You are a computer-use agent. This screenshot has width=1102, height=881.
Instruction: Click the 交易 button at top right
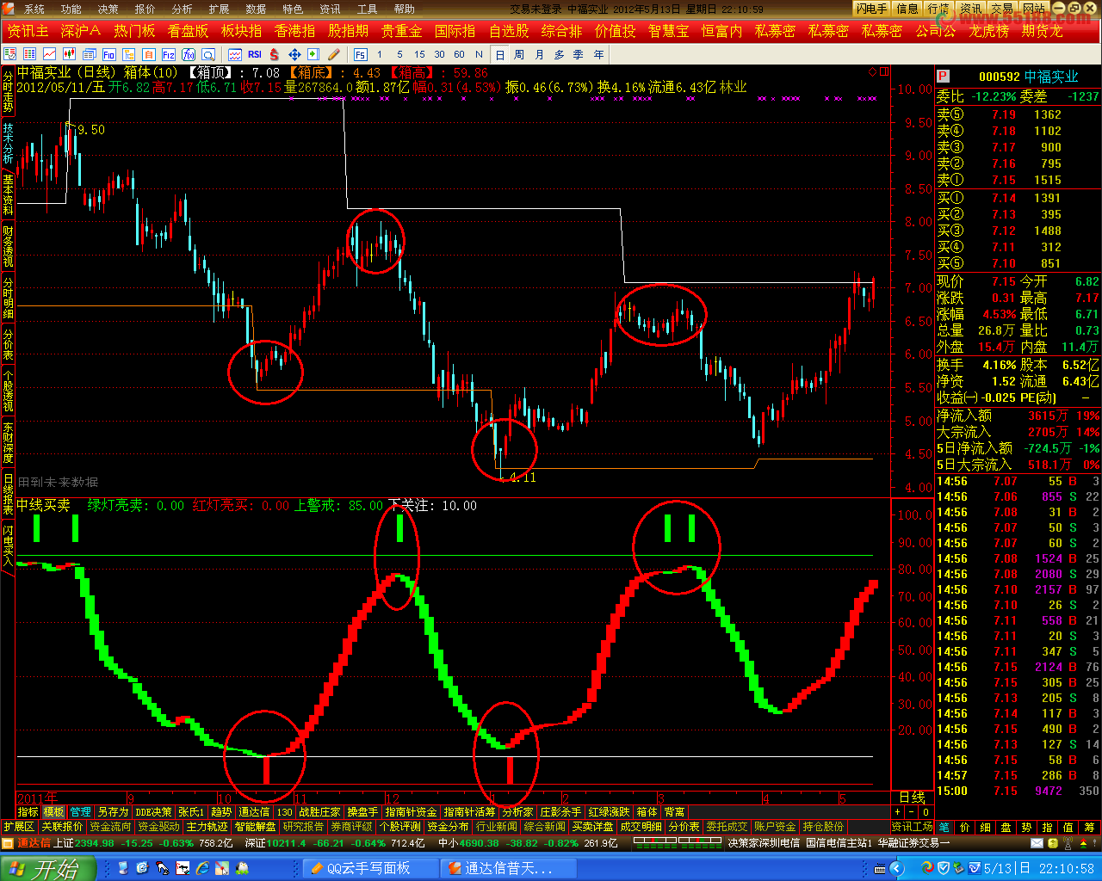click(x=1001, y=9)
